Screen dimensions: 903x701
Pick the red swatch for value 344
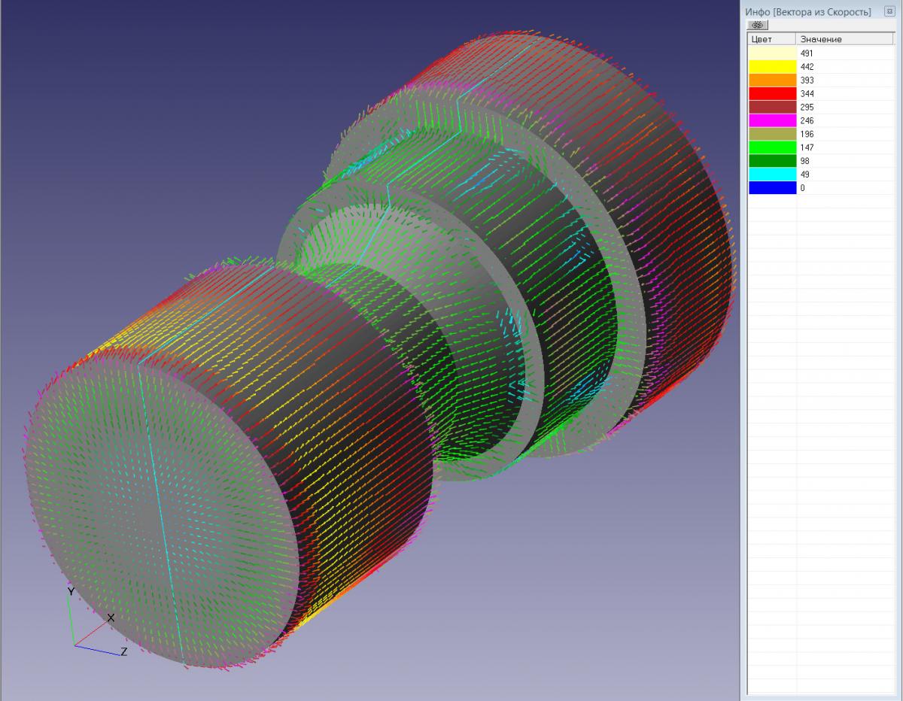(x=772, y=94)
